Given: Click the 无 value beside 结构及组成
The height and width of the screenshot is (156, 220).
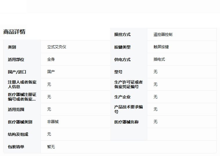Looking at the screenshot, I should (49, 134).
